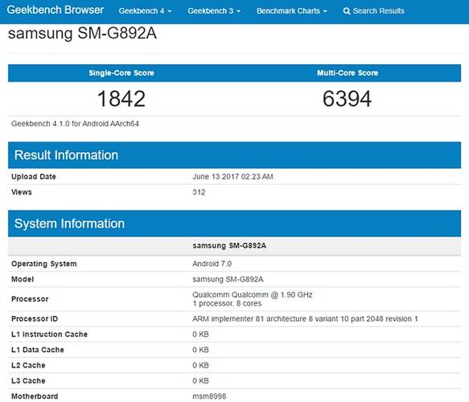Click the Views label
469x402 pixels.
[22, 192]
